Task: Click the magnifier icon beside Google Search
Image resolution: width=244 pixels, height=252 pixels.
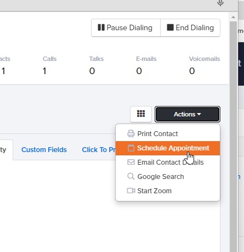Action: click(131, 176)
